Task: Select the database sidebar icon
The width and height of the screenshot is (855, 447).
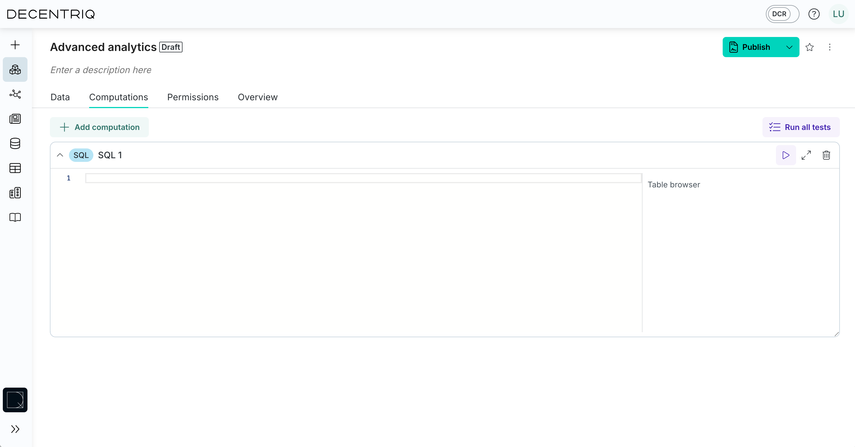Action: tap(15, 144)
